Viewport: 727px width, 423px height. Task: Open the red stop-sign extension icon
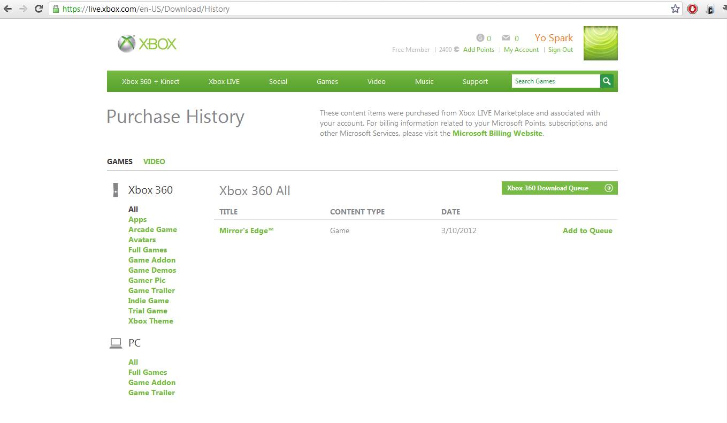(692, 9)
